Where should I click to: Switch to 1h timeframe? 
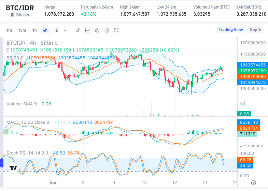34,30
